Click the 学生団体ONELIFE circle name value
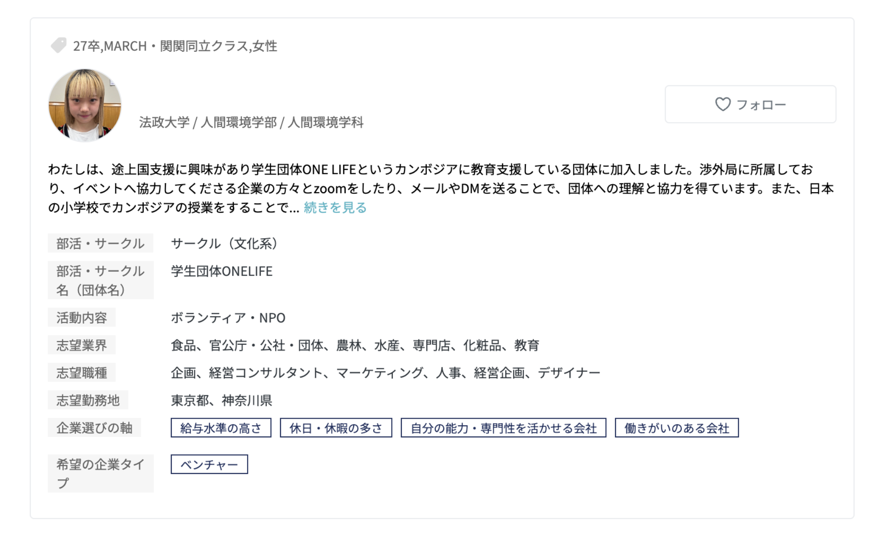The width and height of the screenshot is (892, 535). point(222,271)
